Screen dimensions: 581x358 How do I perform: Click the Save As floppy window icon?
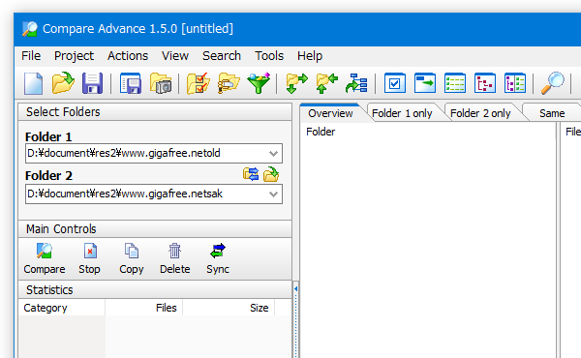pyautogui.click(x=131, y=83)
